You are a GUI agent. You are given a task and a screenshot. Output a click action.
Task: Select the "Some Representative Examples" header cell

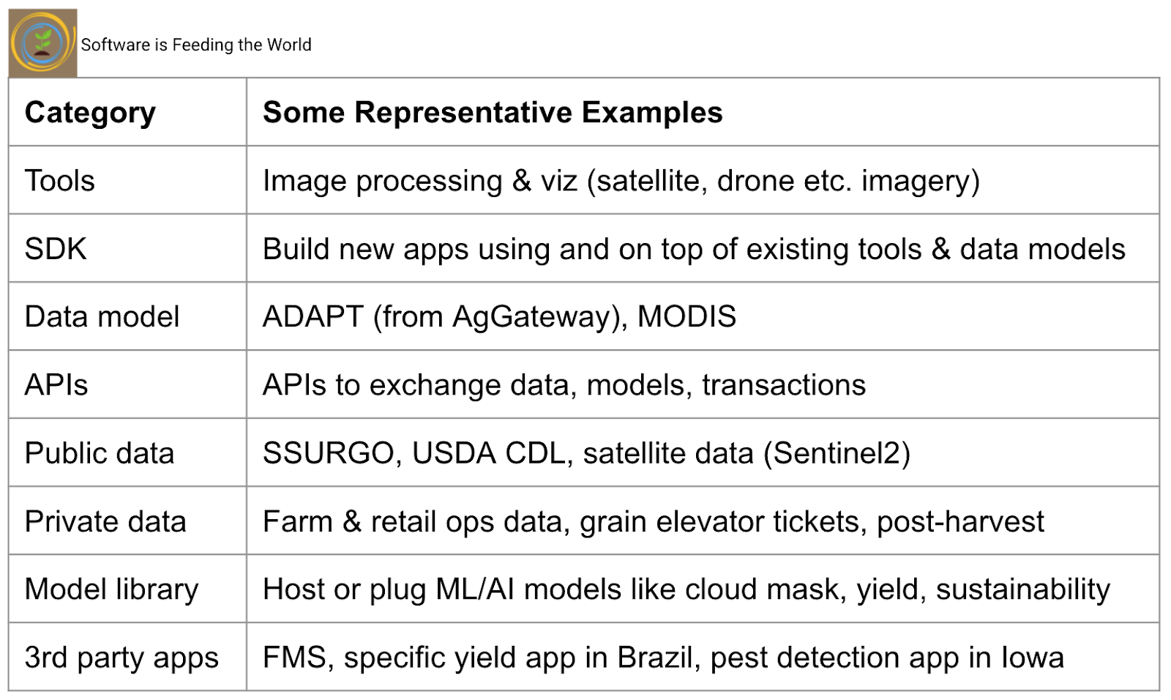pos(492,113)
